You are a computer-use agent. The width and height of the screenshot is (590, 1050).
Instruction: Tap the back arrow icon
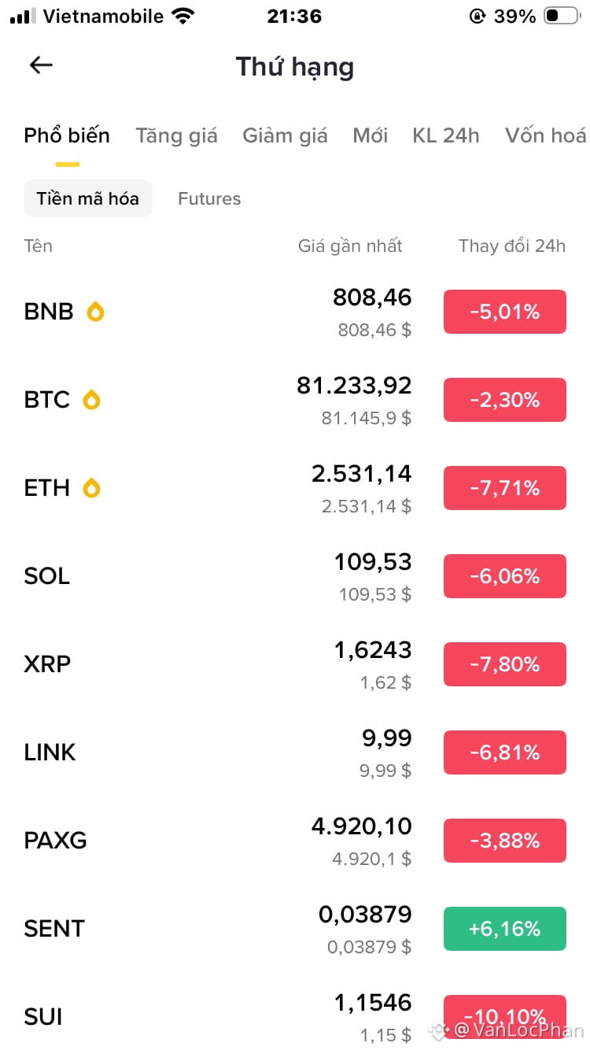pyautogui.click(x=41, y=65)
